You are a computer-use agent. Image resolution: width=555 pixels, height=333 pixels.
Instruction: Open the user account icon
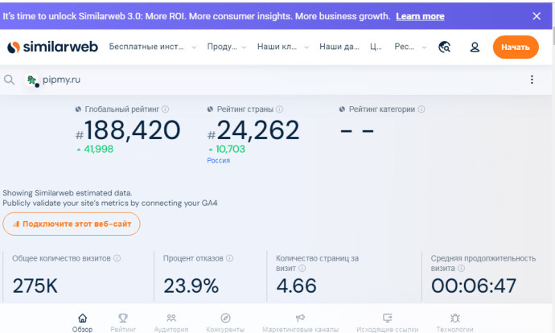point(475,47)
